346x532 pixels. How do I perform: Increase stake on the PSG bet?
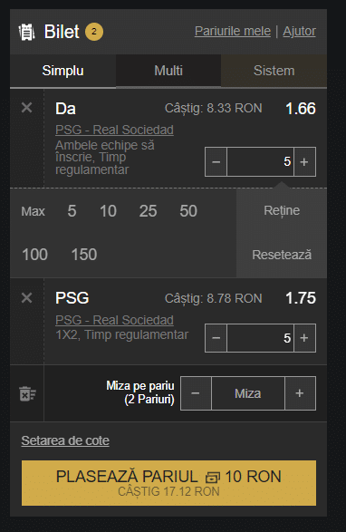click(304, 338)
